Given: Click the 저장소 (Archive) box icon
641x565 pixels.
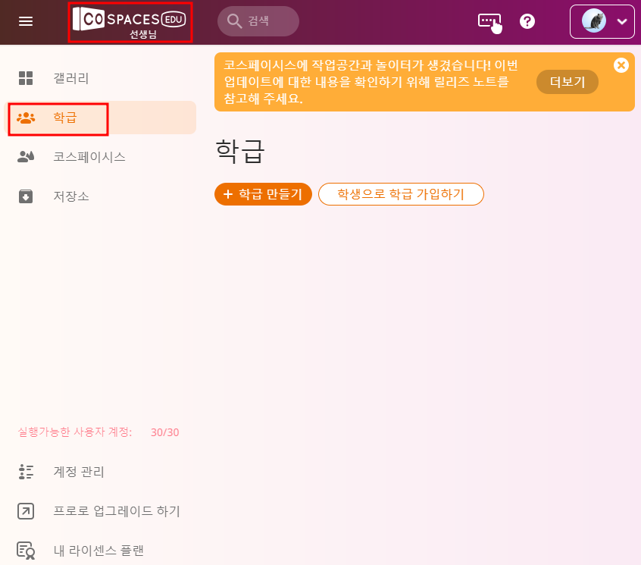Looking at the screenshot, I should click(x=24, y=196).
